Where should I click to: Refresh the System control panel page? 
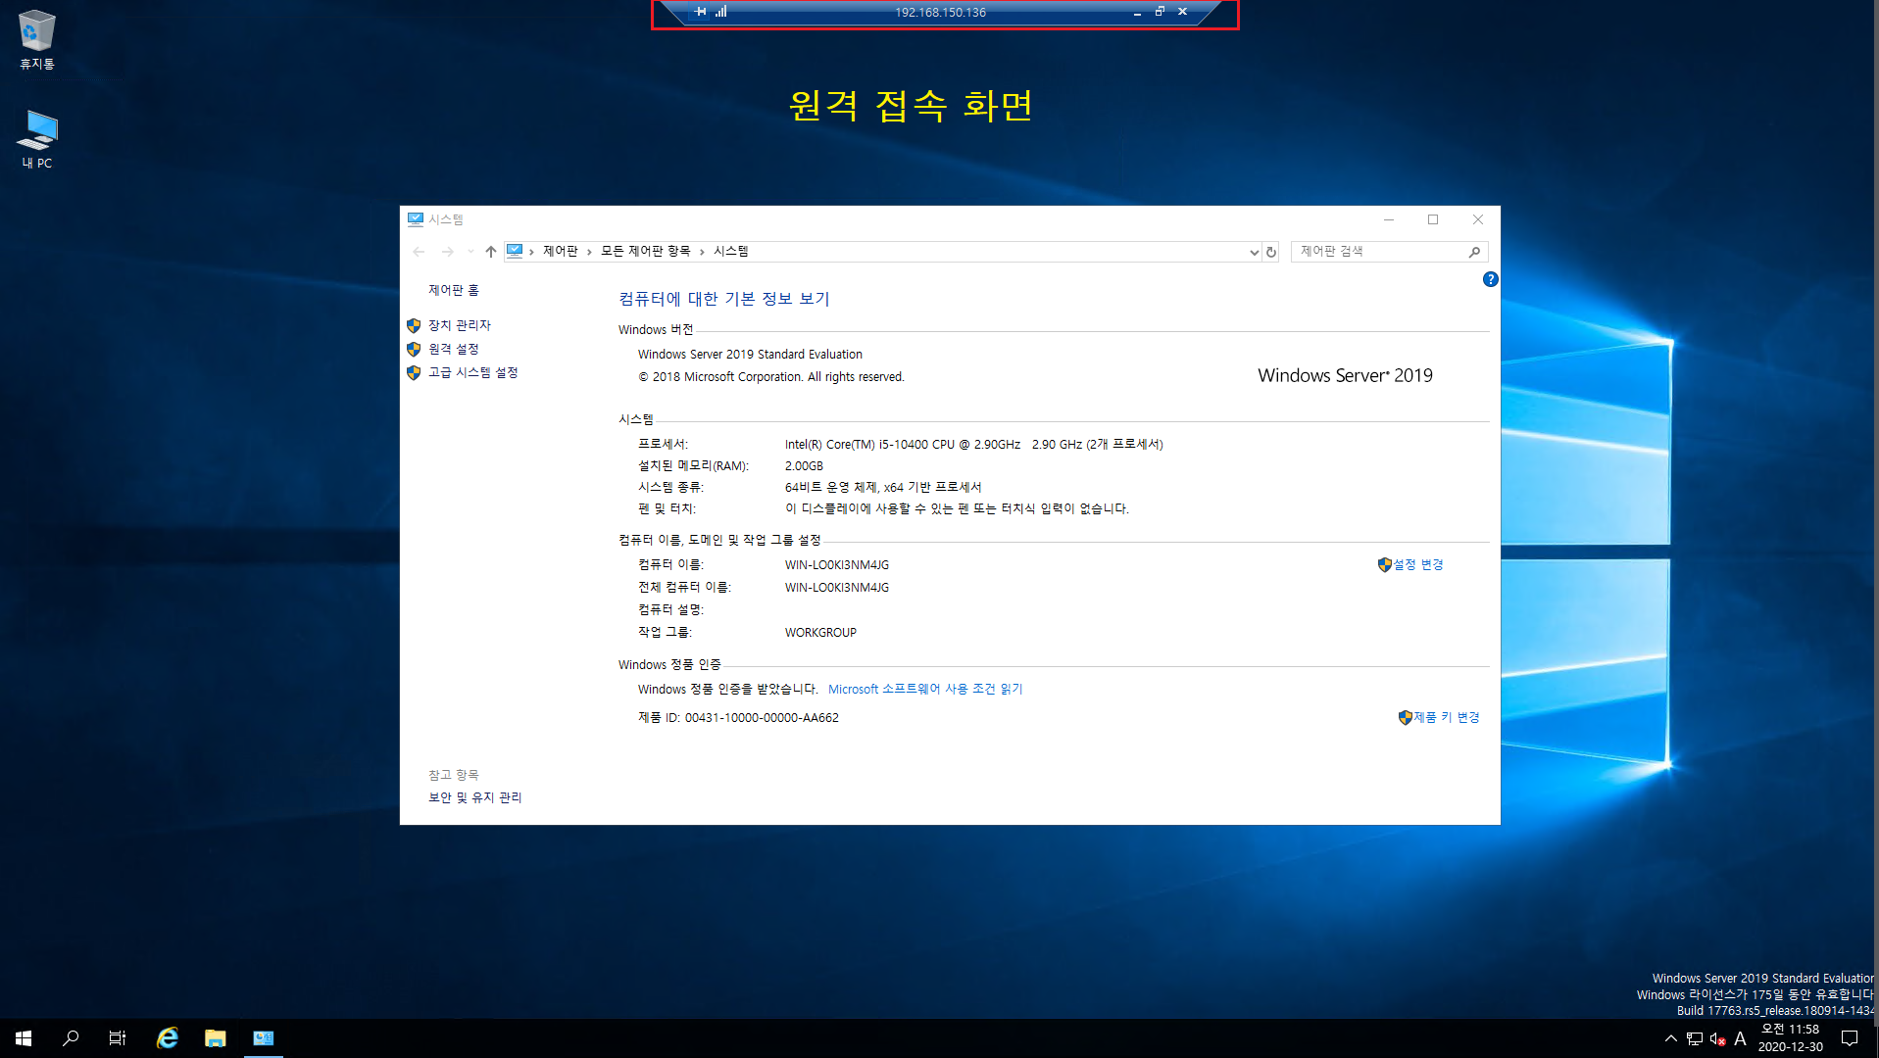point(1271,252)
